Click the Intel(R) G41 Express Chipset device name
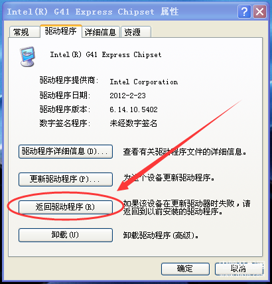 105,54
